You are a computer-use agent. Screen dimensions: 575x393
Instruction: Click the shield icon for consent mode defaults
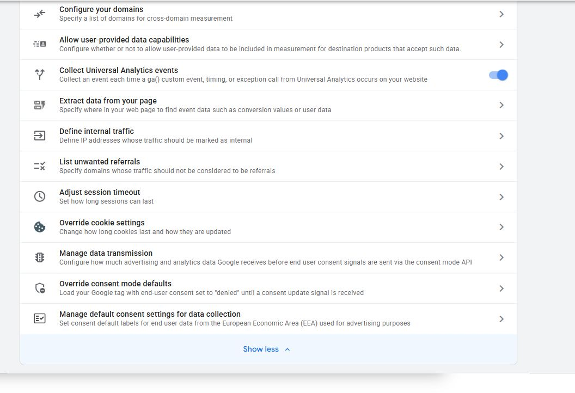[x=40, y=288]
